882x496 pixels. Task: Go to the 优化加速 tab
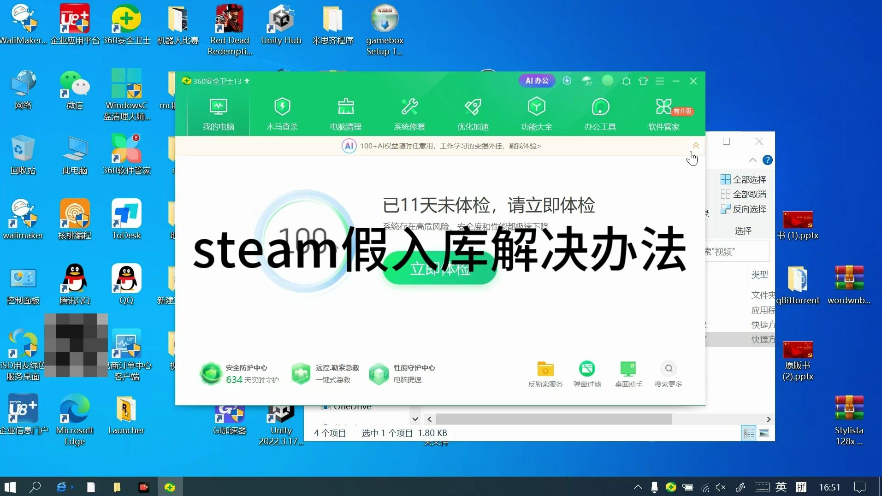click(473, 114)
